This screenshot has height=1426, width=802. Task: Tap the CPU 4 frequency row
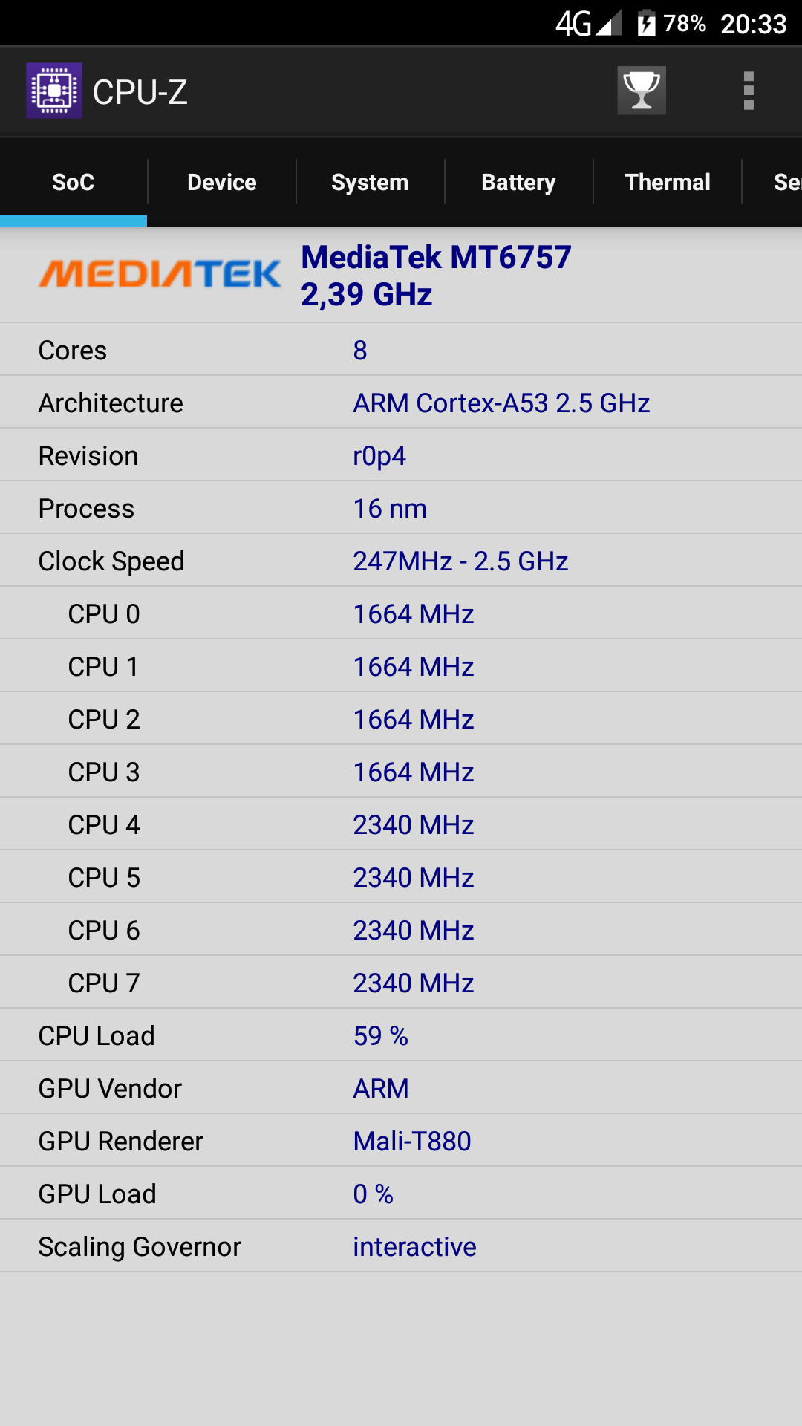point(401,824)
